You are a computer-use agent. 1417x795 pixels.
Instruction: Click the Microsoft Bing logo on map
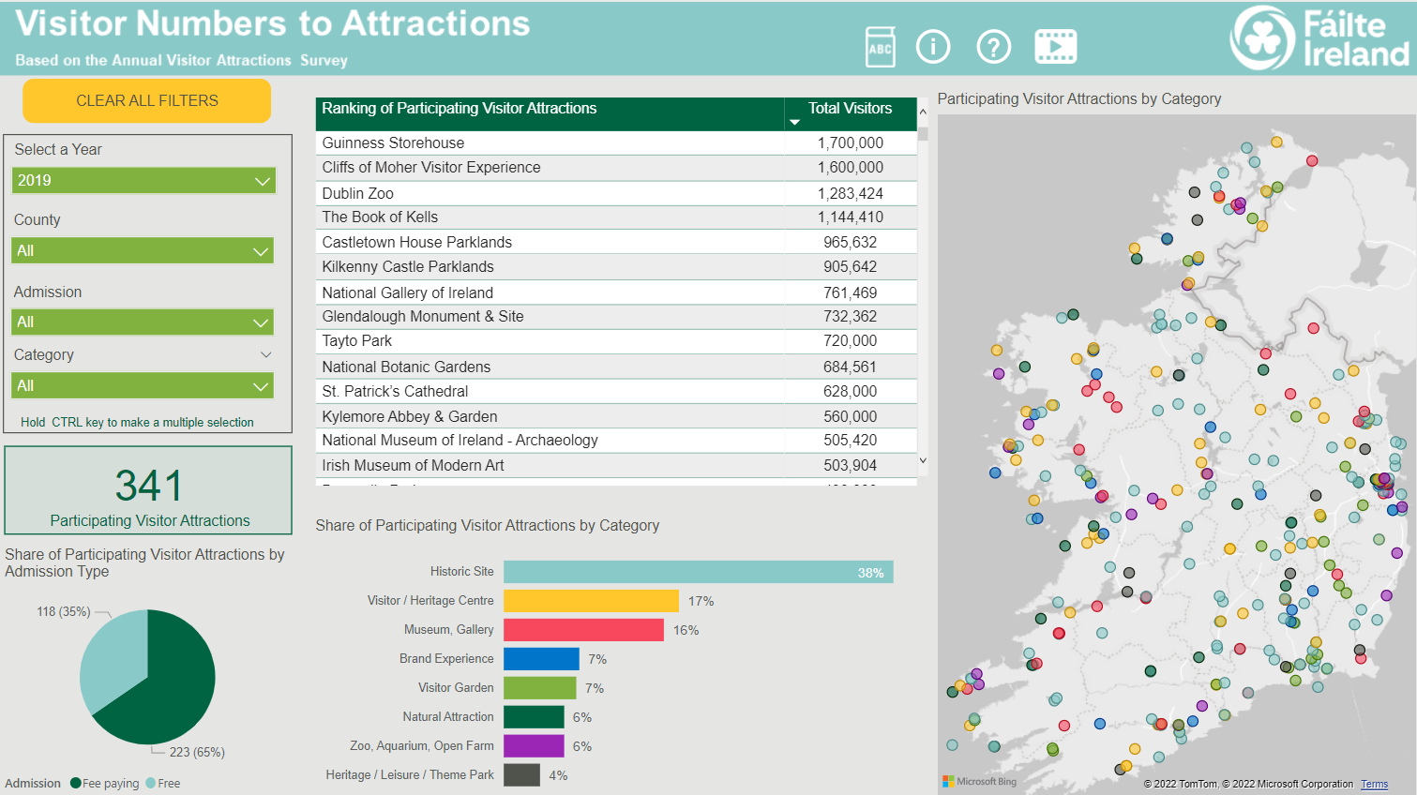pyautogui.click(x=980, y=781)
